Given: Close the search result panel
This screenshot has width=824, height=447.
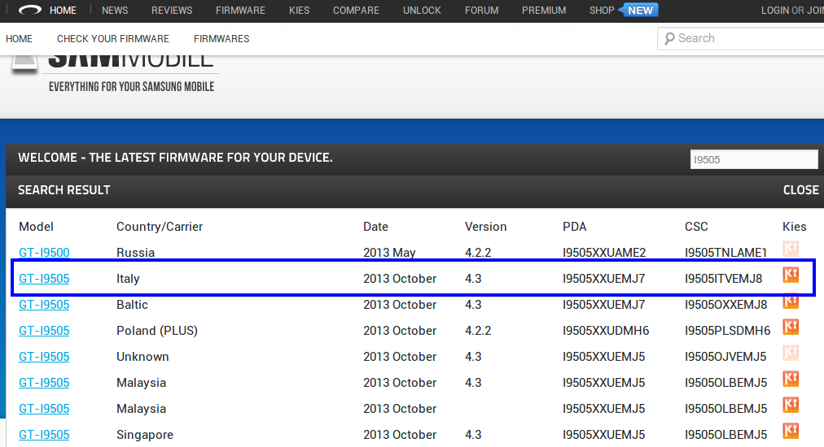Looking at the screenshot, I should click(x=800, y=190).
